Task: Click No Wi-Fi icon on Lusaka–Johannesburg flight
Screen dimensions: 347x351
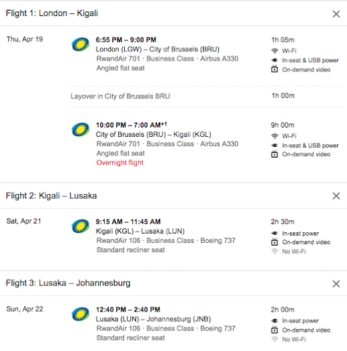Action: (274, 340)
